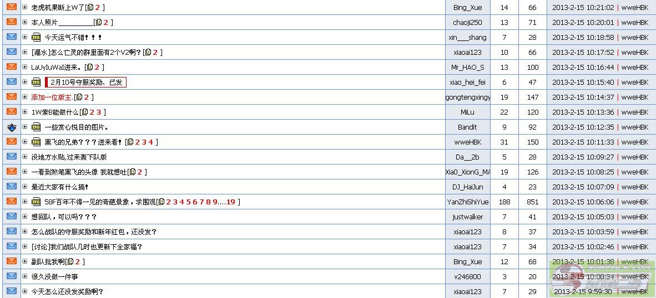Click the blue envelope beside 很久没做一件事
Viewport: 656px width, 298px height.
pos(11,276)
